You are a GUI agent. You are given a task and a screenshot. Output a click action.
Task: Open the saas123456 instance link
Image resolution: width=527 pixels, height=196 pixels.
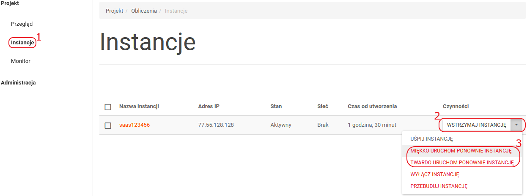(134, 125)
